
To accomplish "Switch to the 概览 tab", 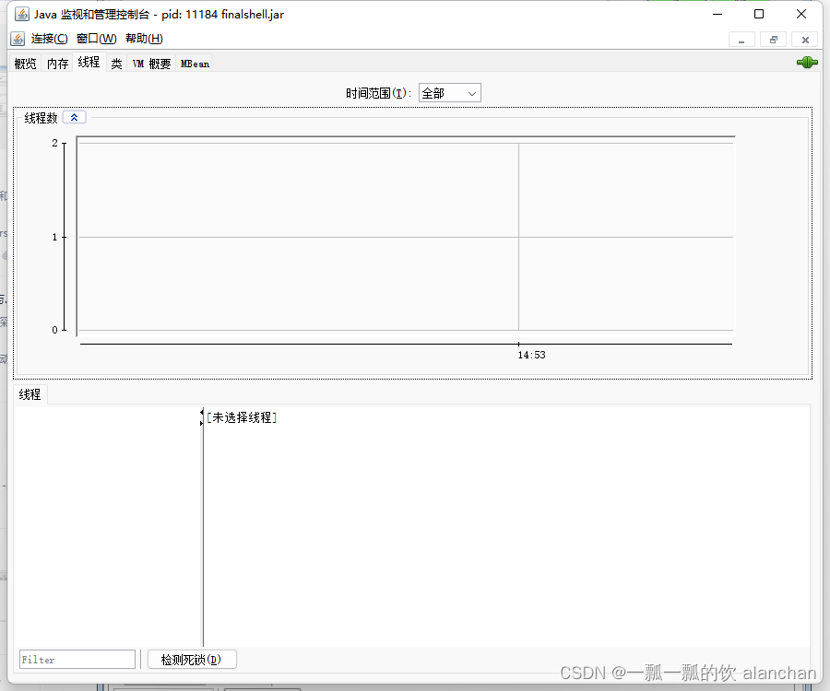I will click(24, 64).
